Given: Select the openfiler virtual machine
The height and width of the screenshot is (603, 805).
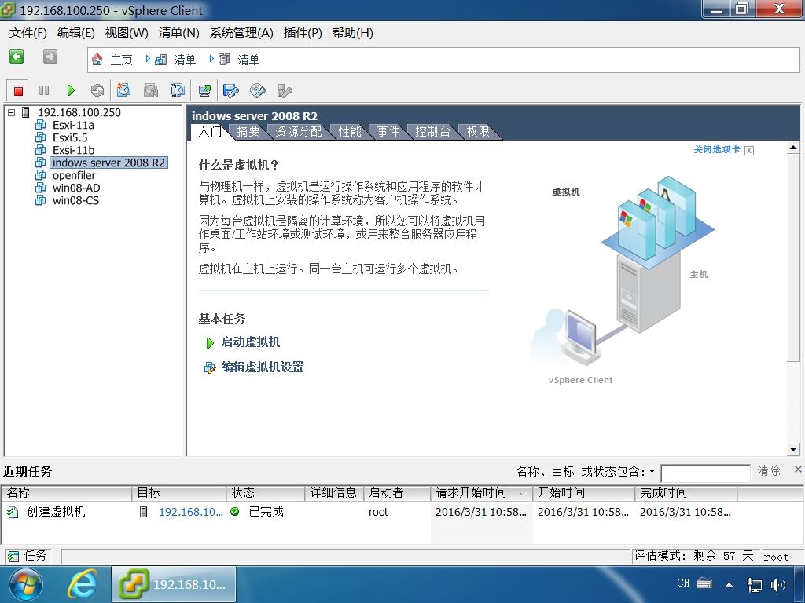Looking at the screenshot, I should (74, 175).
